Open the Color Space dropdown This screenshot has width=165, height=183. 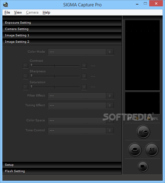81,120
